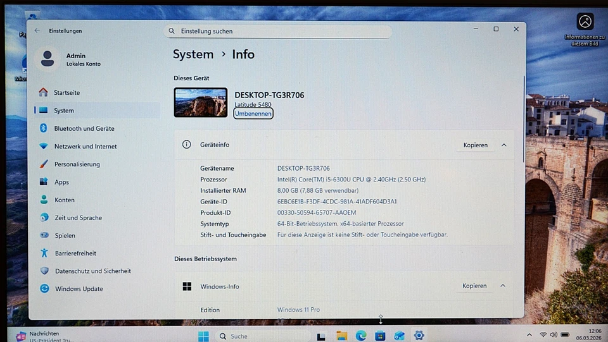Open Startseite in the settings sidebar
Image resolution: width=608 pixels, height=342 pixels.
(x=66, y=92)
